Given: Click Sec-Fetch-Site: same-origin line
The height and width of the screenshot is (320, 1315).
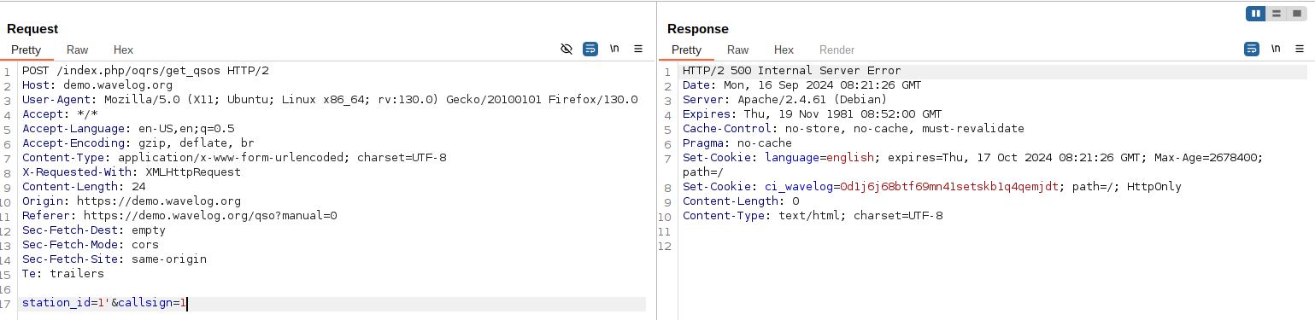Looking at the screenshot, I should pos(114,259).
